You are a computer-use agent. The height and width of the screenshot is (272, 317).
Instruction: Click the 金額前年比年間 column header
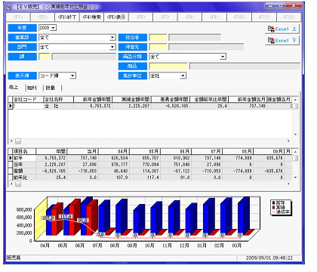click(x=209, y=100)
